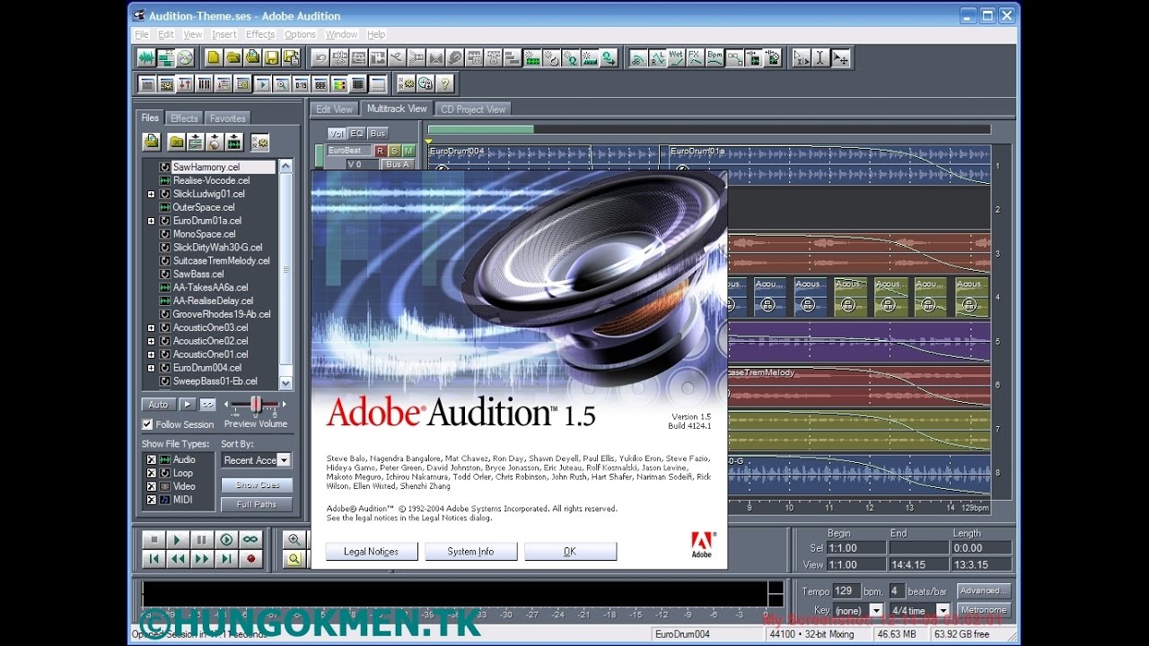1149x646 pixels.
Task: Open the Help question mark toolbar icon
Action: point(444,84)
